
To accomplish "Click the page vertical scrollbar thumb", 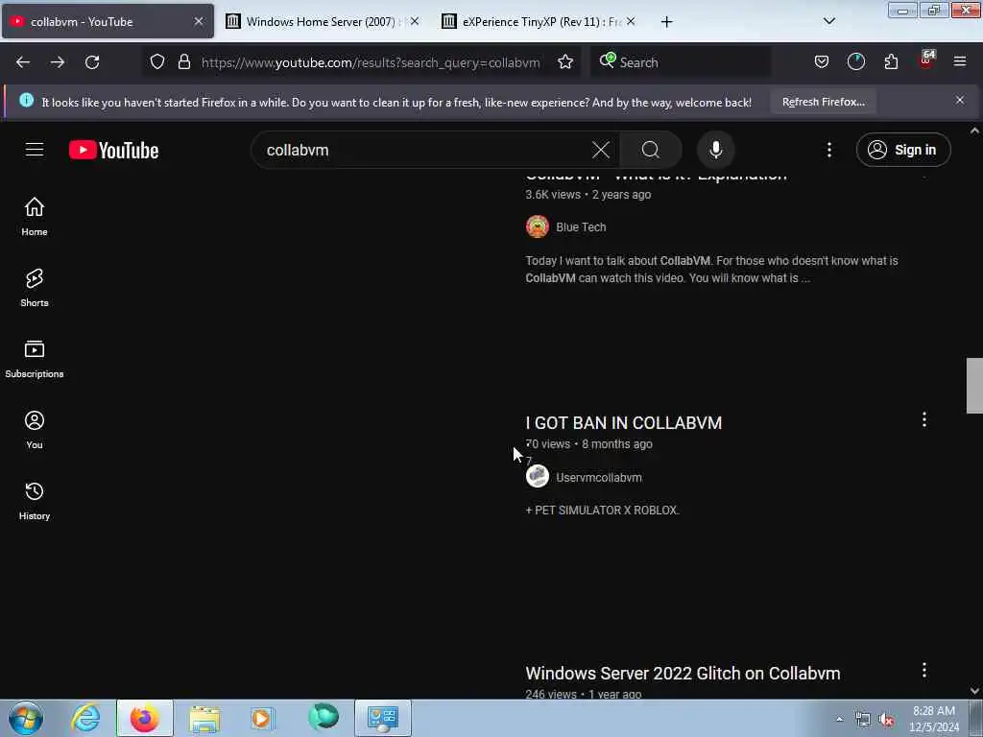I will point(974,386).
